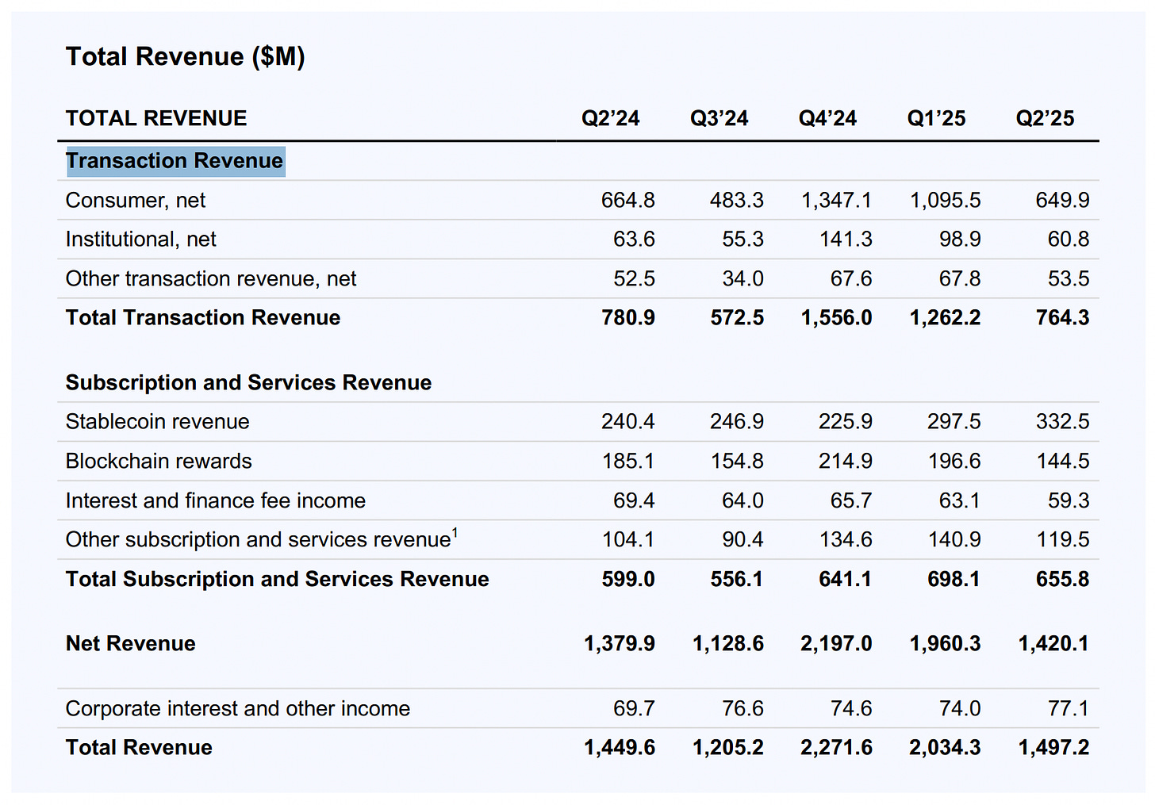Screen dimensions: 1155x805
Task: Click Stablecoin revenue value 240.4
Action: (628, 422)
